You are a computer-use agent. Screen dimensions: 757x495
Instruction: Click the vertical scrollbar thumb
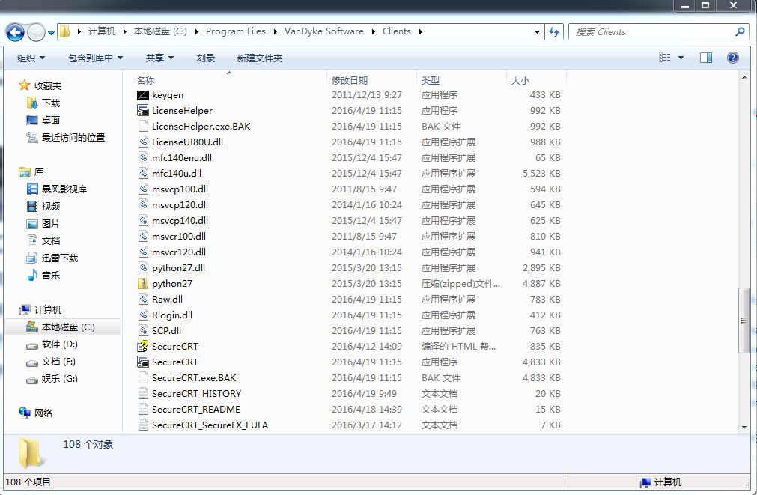(744, 321)
